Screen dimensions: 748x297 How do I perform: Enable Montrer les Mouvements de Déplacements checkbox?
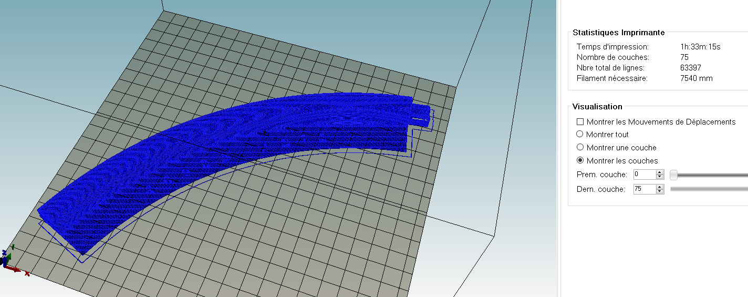click(x=580, y=121)
